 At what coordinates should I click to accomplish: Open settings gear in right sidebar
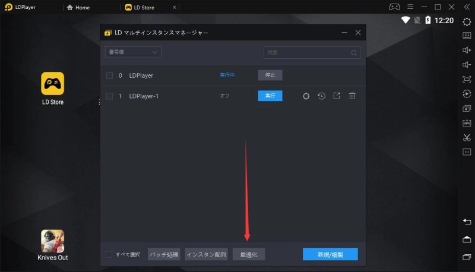[467, 21]
